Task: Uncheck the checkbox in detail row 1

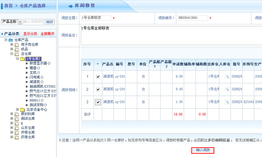Action: click(98, 76)
